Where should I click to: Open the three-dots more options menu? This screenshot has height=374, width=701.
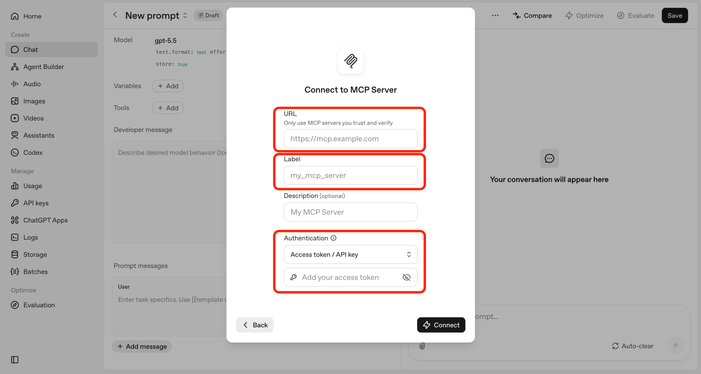coord(495,16)
